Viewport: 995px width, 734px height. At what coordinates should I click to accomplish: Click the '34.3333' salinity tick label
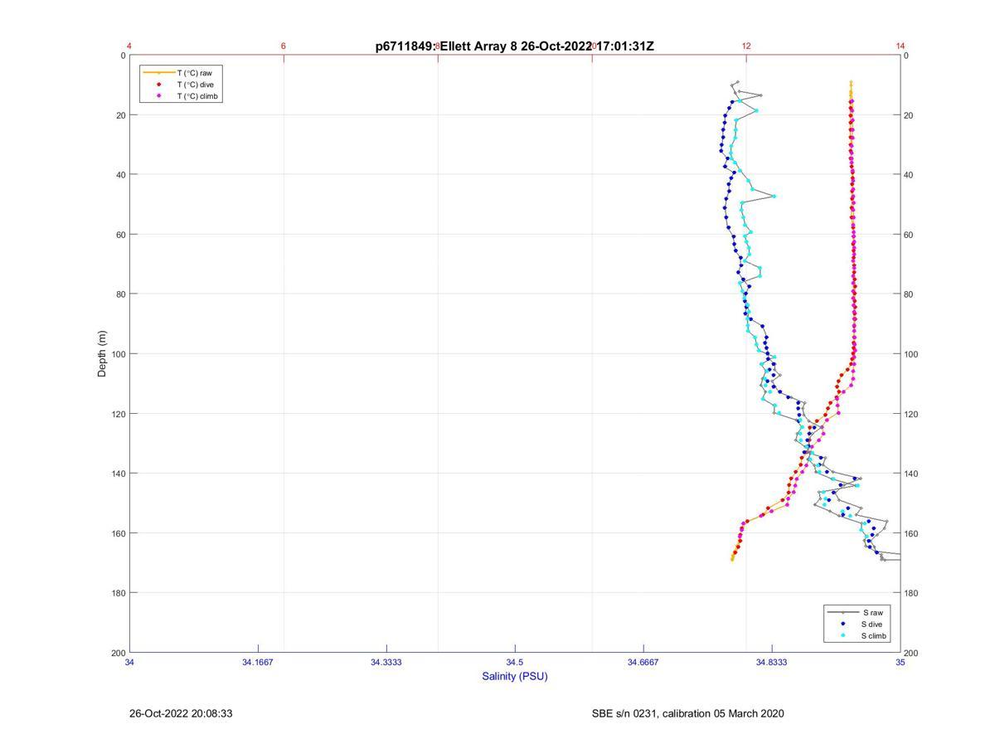386,663
